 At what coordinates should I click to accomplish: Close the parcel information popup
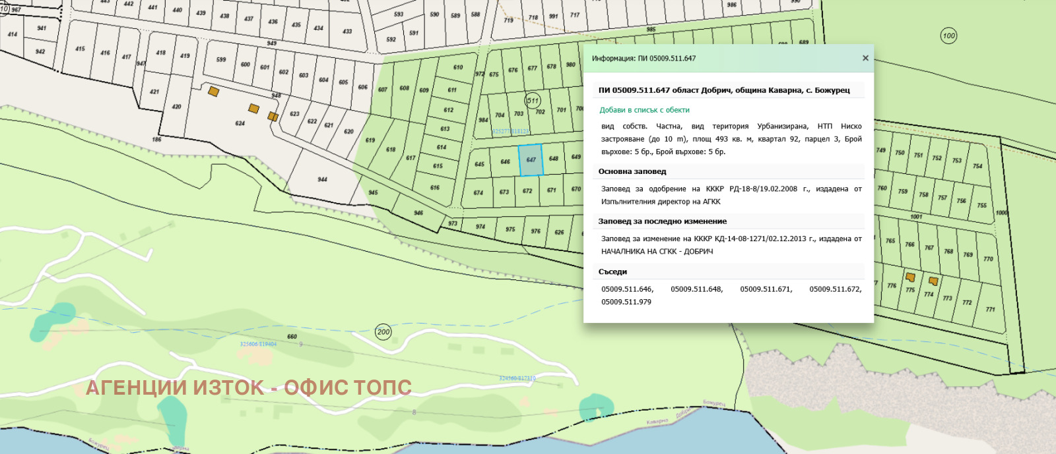[x=865, y=58]
